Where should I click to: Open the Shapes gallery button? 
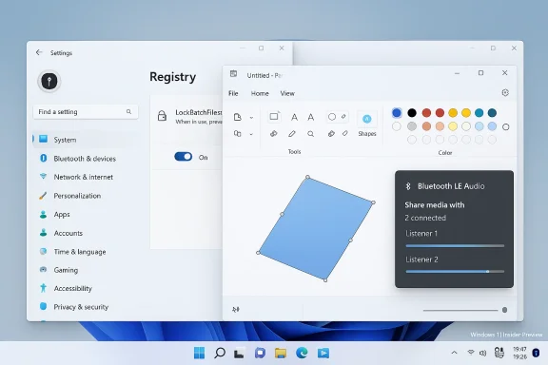tap(367, 124)
